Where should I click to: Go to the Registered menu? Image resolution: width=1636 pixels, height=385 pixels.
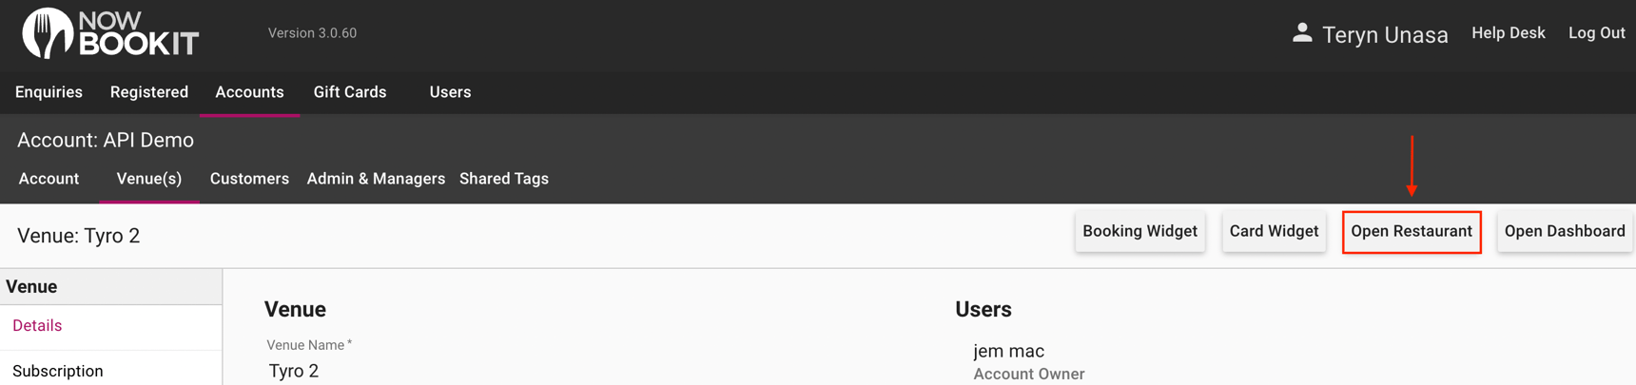coord(149,92)
